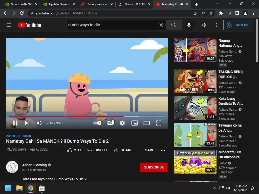Open the Asheru Gaming channel name link
The height and width of the screenshot is (194, 259).
click(34, 165)
